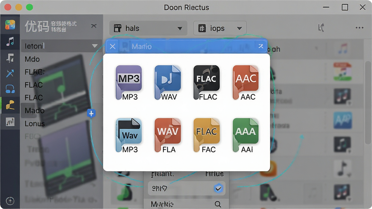Open the iops dropdown

point(220,28)
